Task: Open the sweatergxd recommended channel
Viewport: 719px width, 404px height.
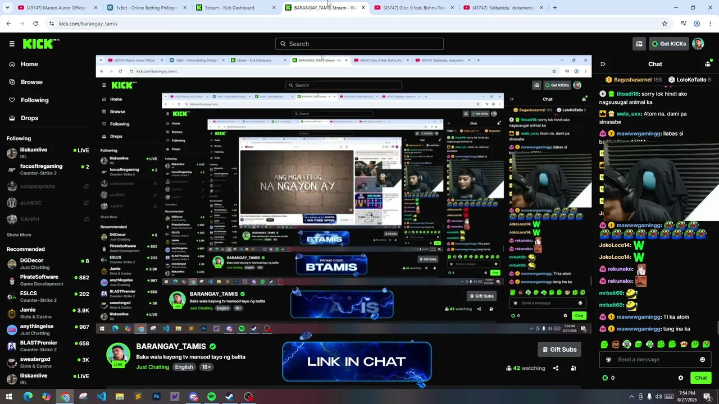Action: [x=48, y=362]
